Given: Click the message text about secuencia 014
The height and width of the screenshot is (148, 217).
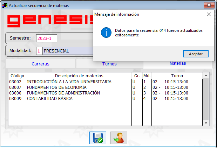Looking at the screenshot, I should point(159,33).
